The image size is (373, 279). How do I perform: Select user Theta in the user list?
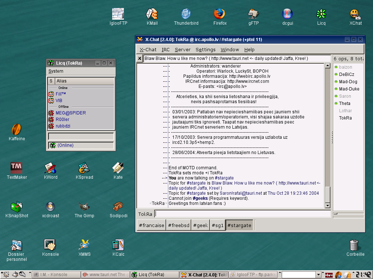pos(348,104)
